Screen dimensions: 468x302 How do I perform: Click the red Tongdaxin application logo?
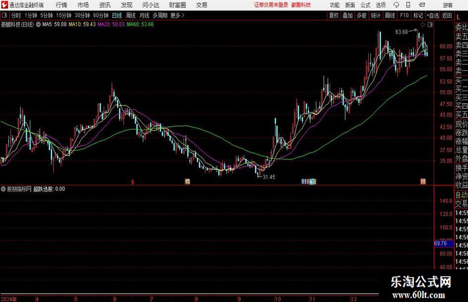click(x=5, y=5)
